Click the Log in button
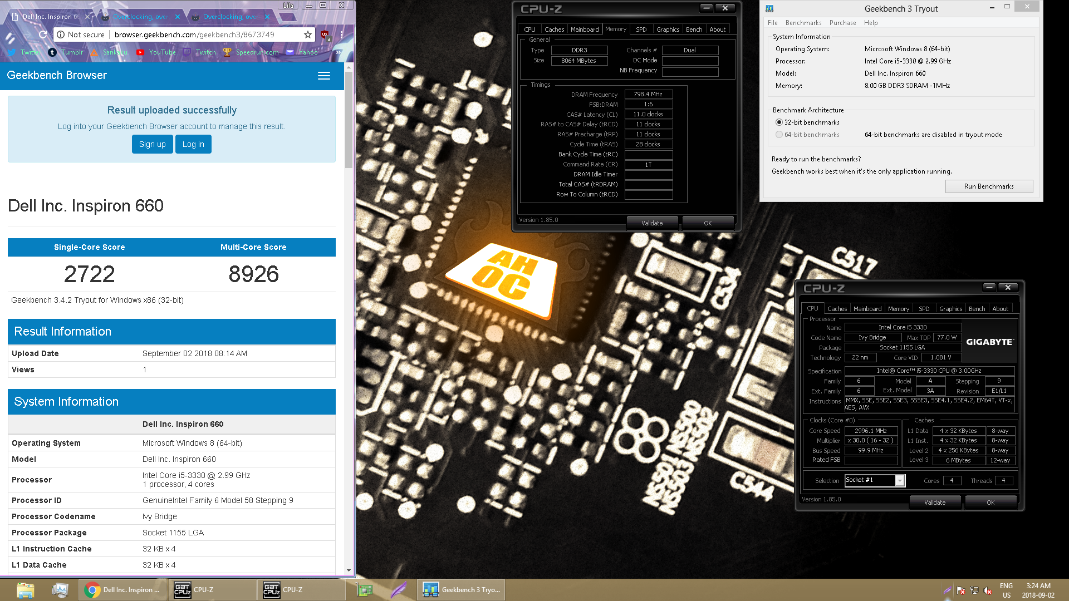Screen dimensions: 1069x601 (x=193, y=144)
